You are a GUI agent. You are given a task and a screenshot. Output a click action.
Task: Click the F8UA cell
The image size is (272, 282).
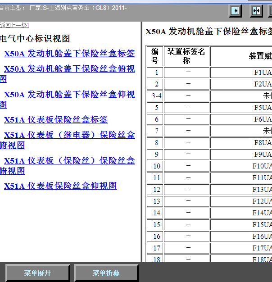(x=241, y=143)
